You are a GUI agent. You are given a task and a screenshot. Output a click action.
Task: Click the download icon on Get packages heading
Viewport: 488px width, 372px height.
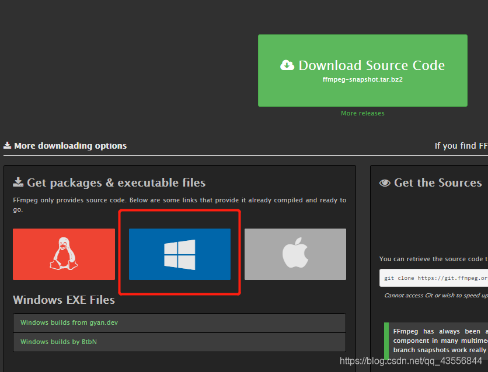[x=19, y=182]
